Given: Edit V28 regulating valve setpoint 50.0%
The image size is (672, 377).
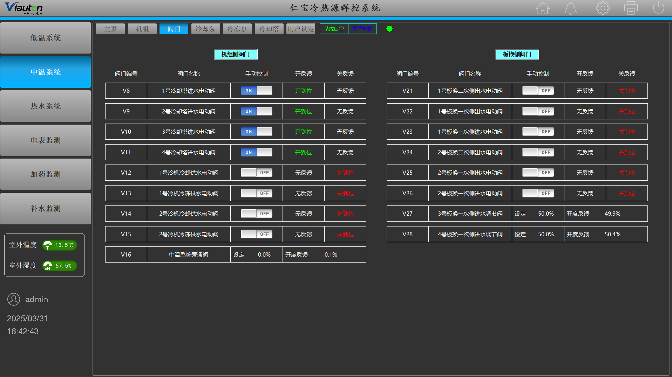Looking at the screenshot, I should tap(546, 234).
